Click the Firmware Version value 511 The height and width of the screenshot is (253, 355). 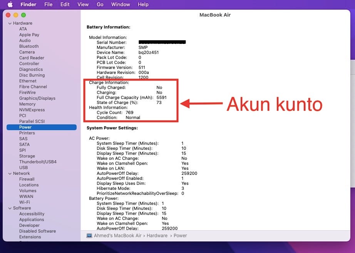[x=142, y=67]
